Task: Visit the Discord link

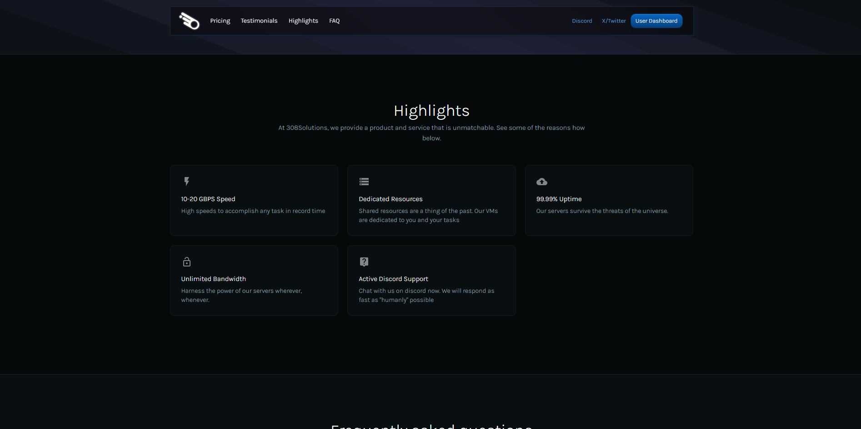Action: pos(582,20)
